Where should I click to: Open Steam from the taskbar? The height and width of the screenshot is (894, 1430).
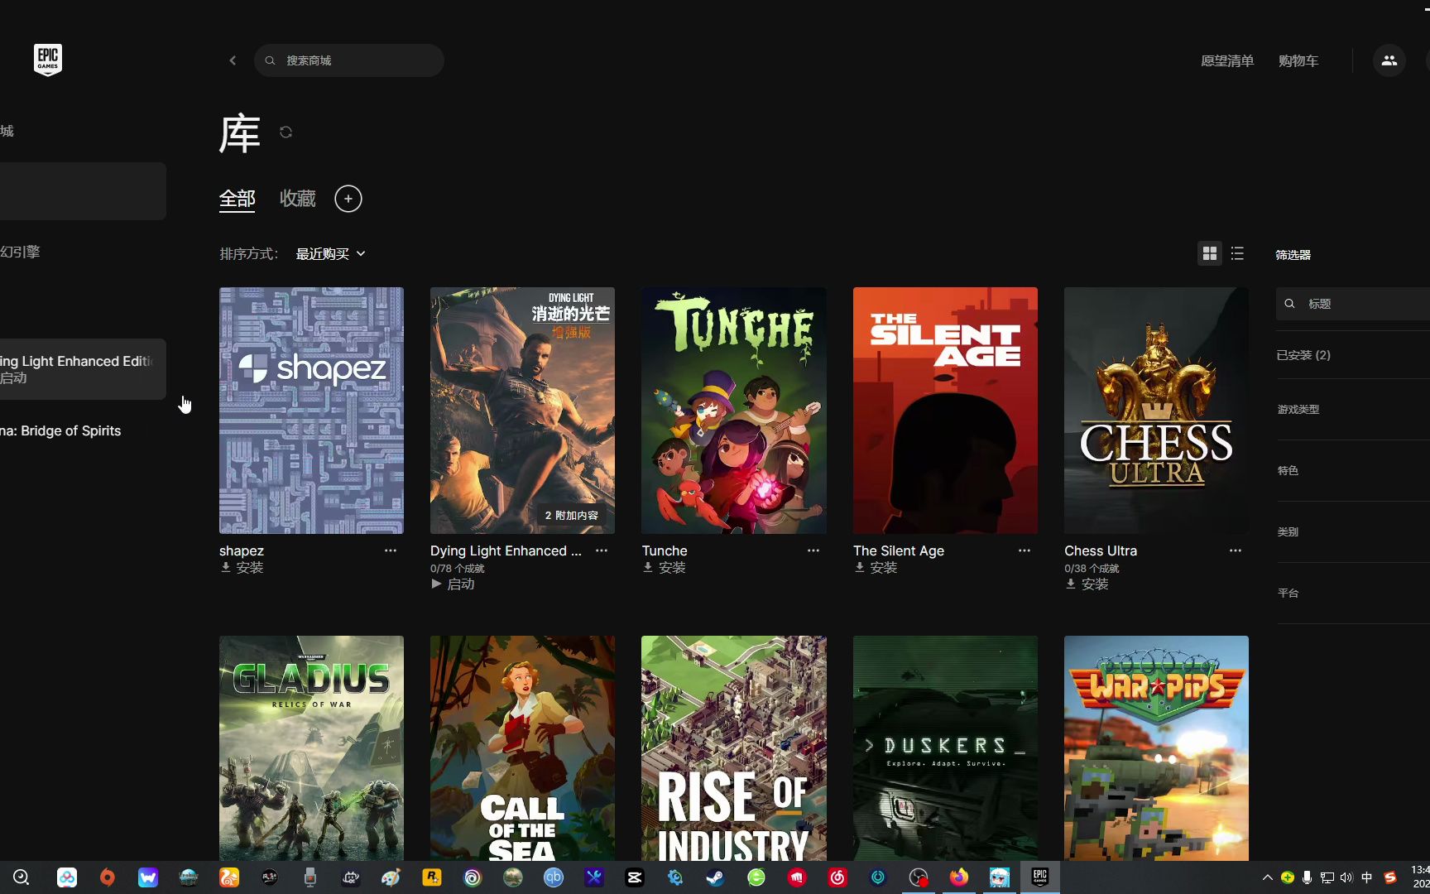[x=716, y=877]
